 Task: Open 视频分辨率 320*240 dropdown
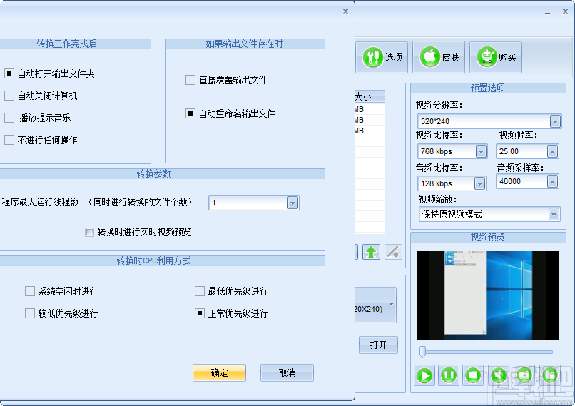[555, 121]
